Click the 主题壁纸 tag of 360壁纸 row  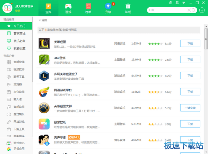(120, 60)
